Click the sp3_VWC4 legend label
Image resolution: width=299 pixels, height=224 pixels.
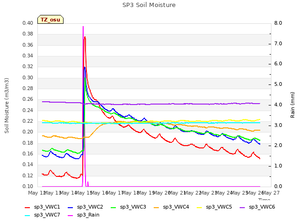(x=176, y=207)
